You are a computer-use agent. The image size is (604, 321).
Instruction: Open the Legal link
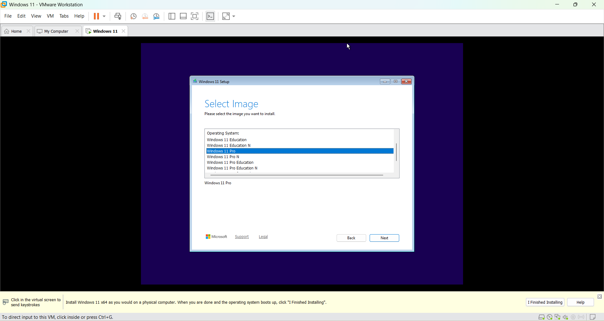[x=263, y=237]
